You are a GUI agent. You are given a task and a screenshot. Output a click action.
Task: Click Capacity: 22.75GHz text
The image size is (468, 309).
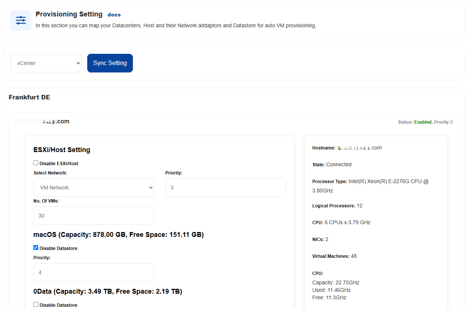click(335, 282)
